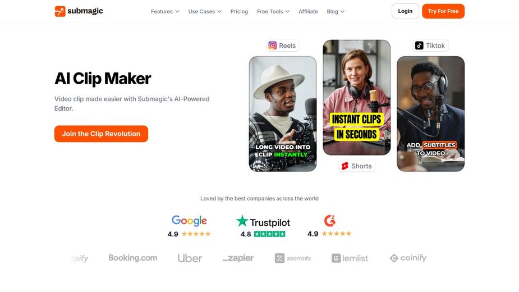Click the Login button
Image resolution: width=519 pixels, height=292 pixels.
tap(405, 11)
